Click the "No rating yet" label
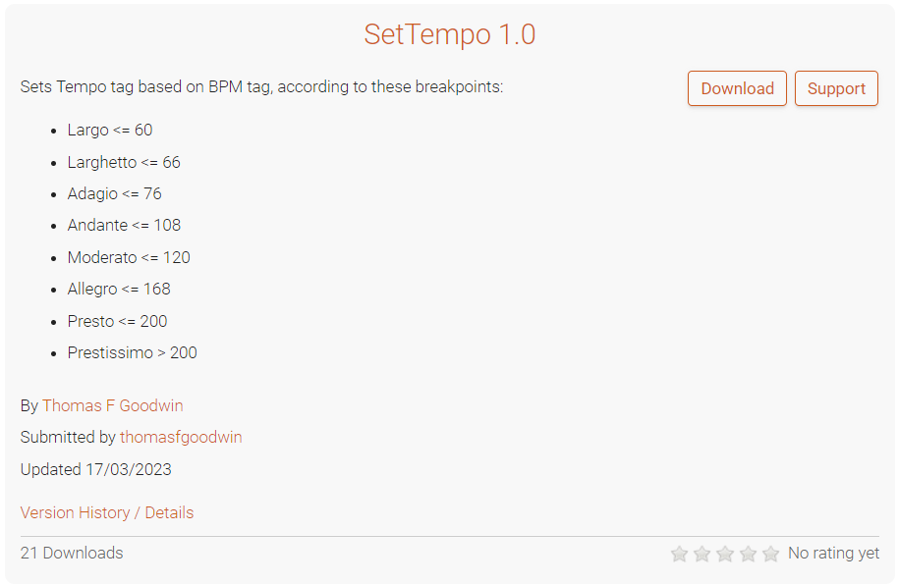The image size is (898, 585). [x=833, y=554]
